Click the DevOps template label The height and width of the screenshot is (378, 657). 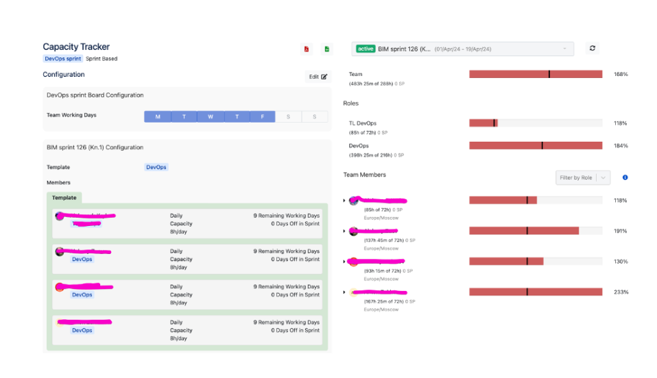tap(156, 167)
